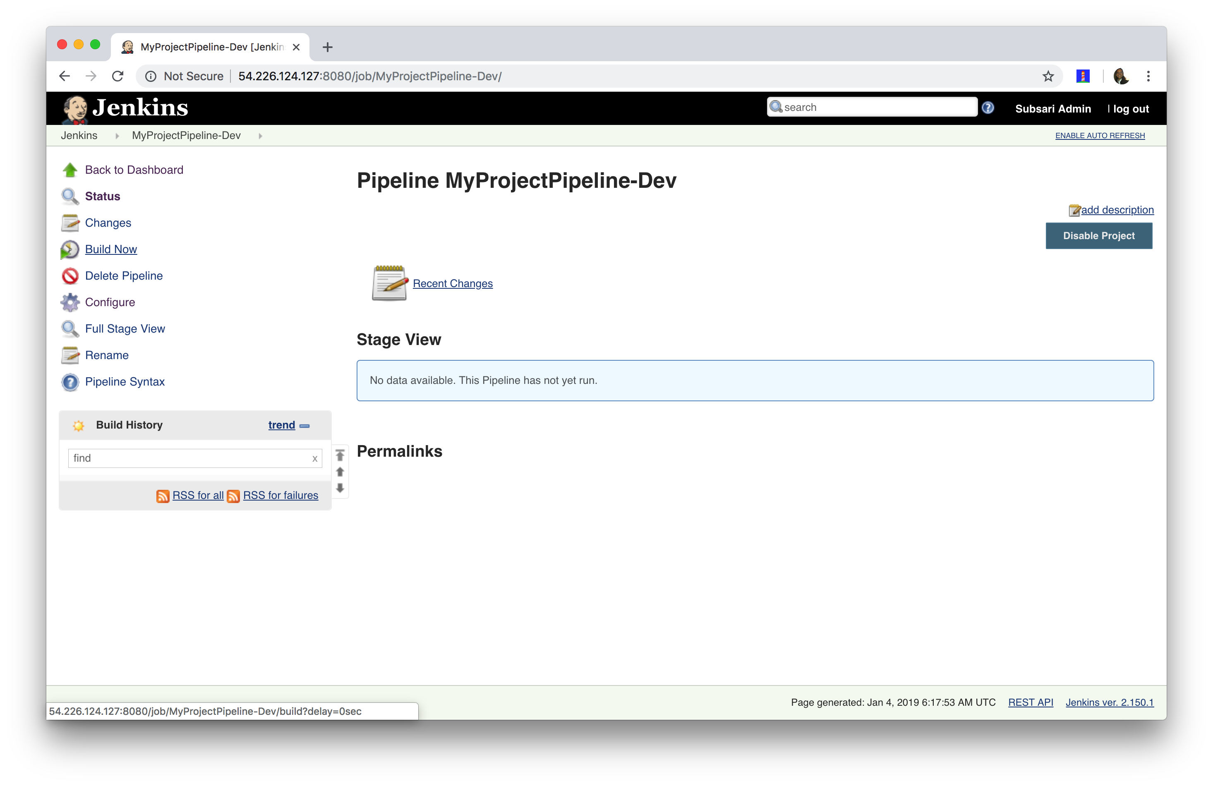This screenshot has height=786, width=1213.
Task: Enable auto refresh
Action: [x=1100, y=136]
